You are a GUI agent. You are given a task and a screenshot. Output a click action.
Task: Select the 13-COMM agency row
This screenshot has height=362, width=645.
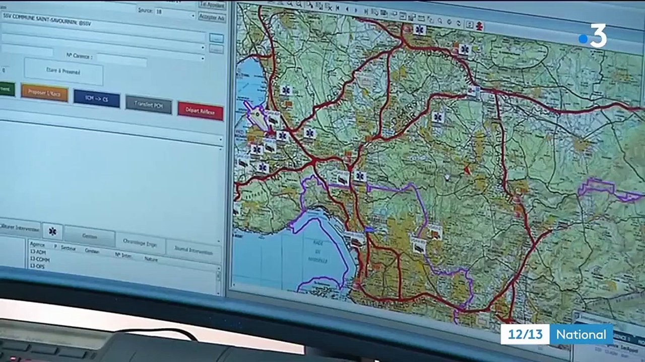[39, 259]
